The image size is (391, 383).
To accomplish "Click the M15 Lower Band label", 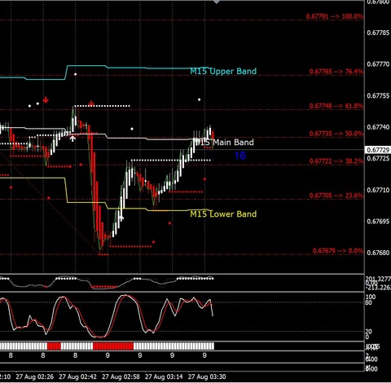I will (x=223, y=214).
